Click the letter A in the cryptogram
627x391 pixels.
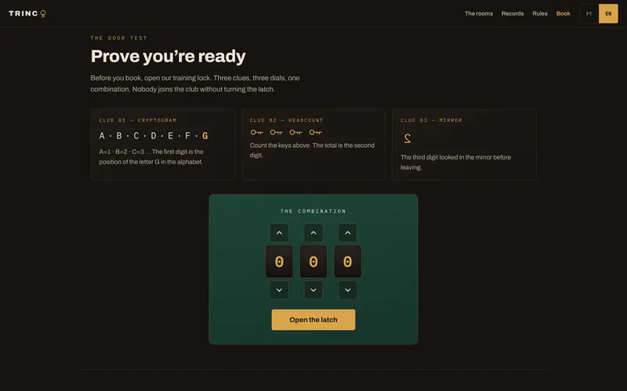click(x=102, y=136)
